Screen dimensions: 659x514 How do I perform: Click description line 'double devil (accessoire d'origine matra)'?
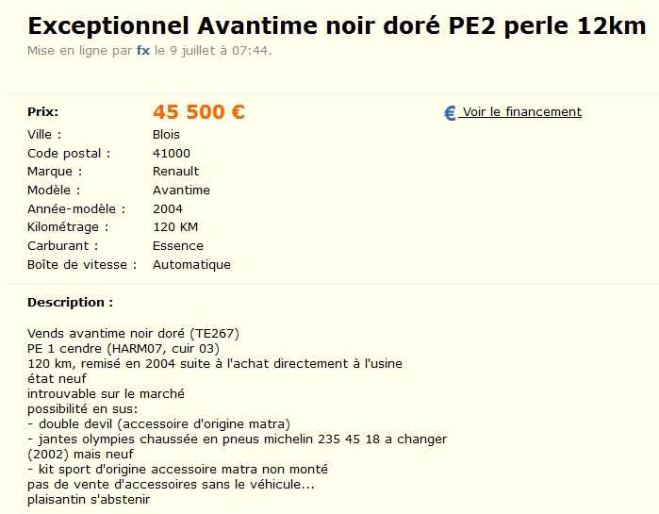[x=164, y=423]
